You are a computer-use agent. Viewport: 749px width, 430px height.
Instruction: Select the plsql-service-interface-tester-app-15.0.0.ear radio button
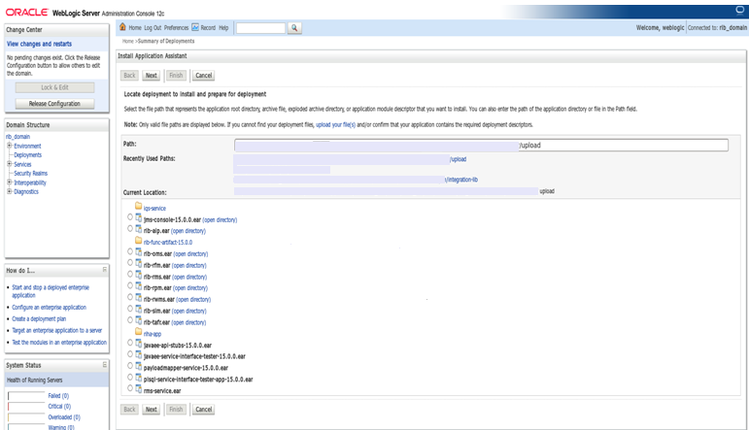pyautogui.click(x=130, y=377)
